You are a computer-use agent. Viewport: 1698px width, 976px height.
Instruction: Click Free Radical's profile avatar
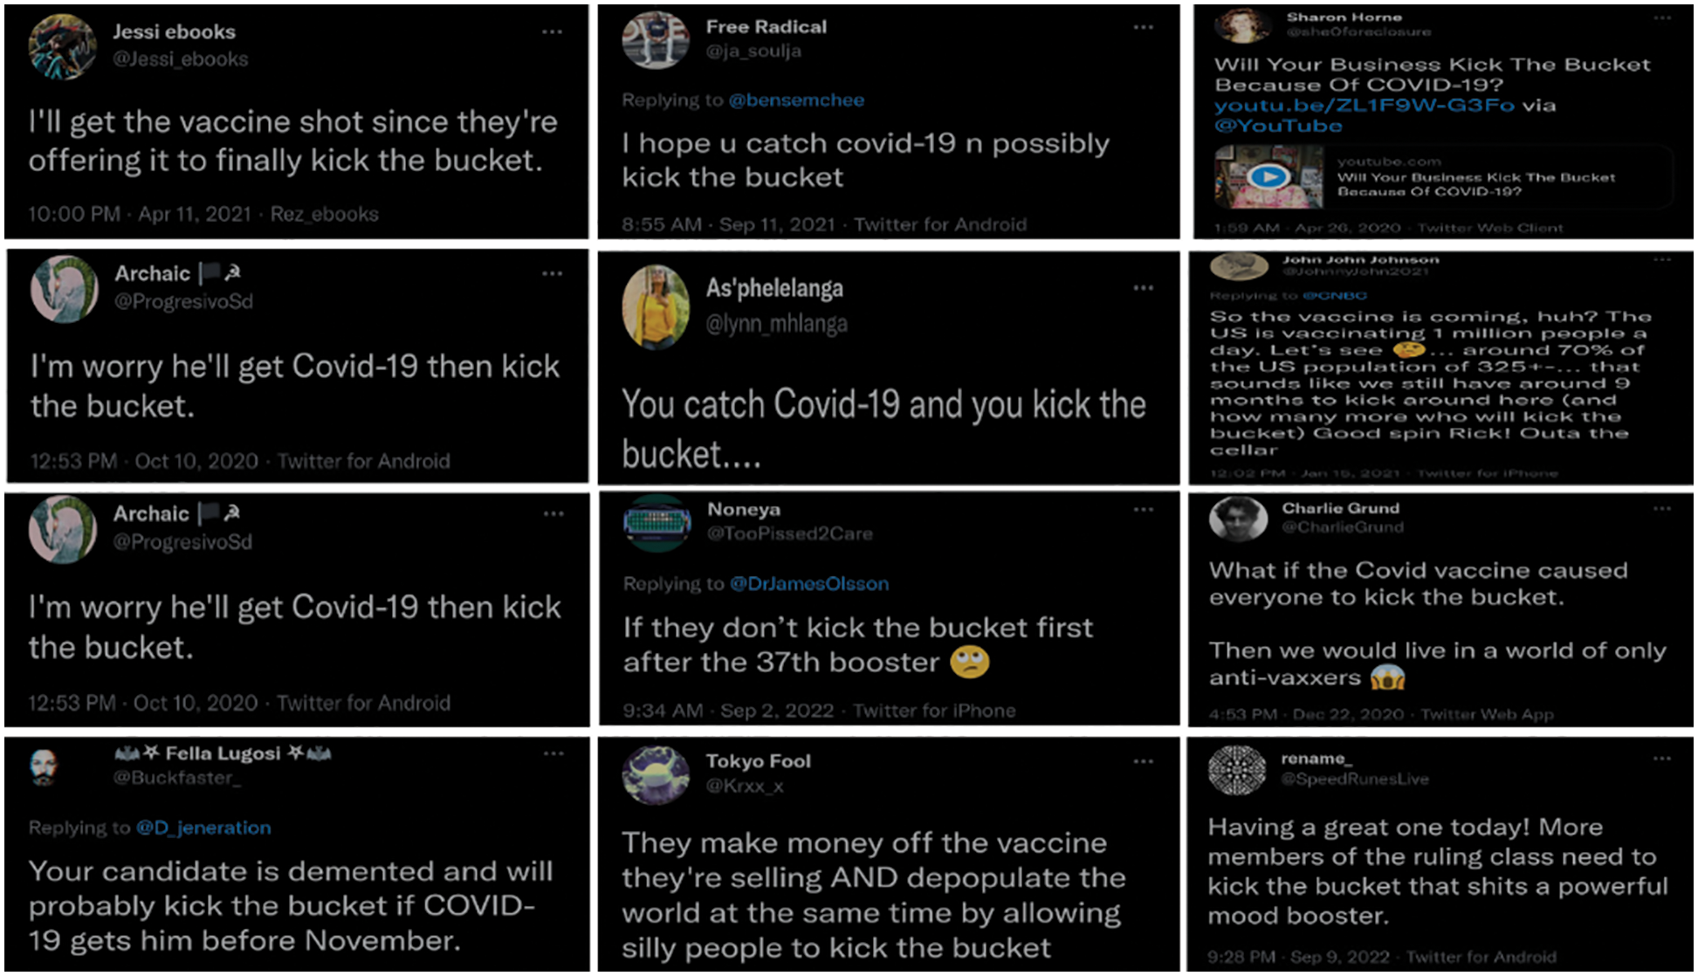pyautogui.click(x=656, y=40)
